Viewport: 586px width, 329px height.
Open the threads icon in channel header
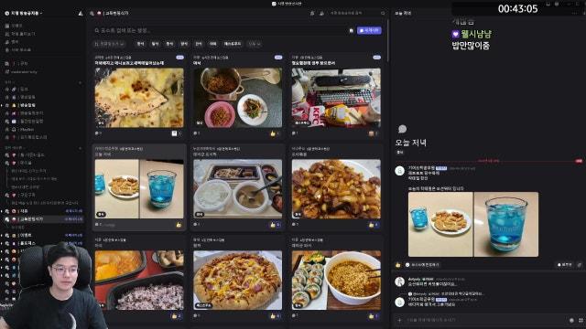click(x=312, y=14)
